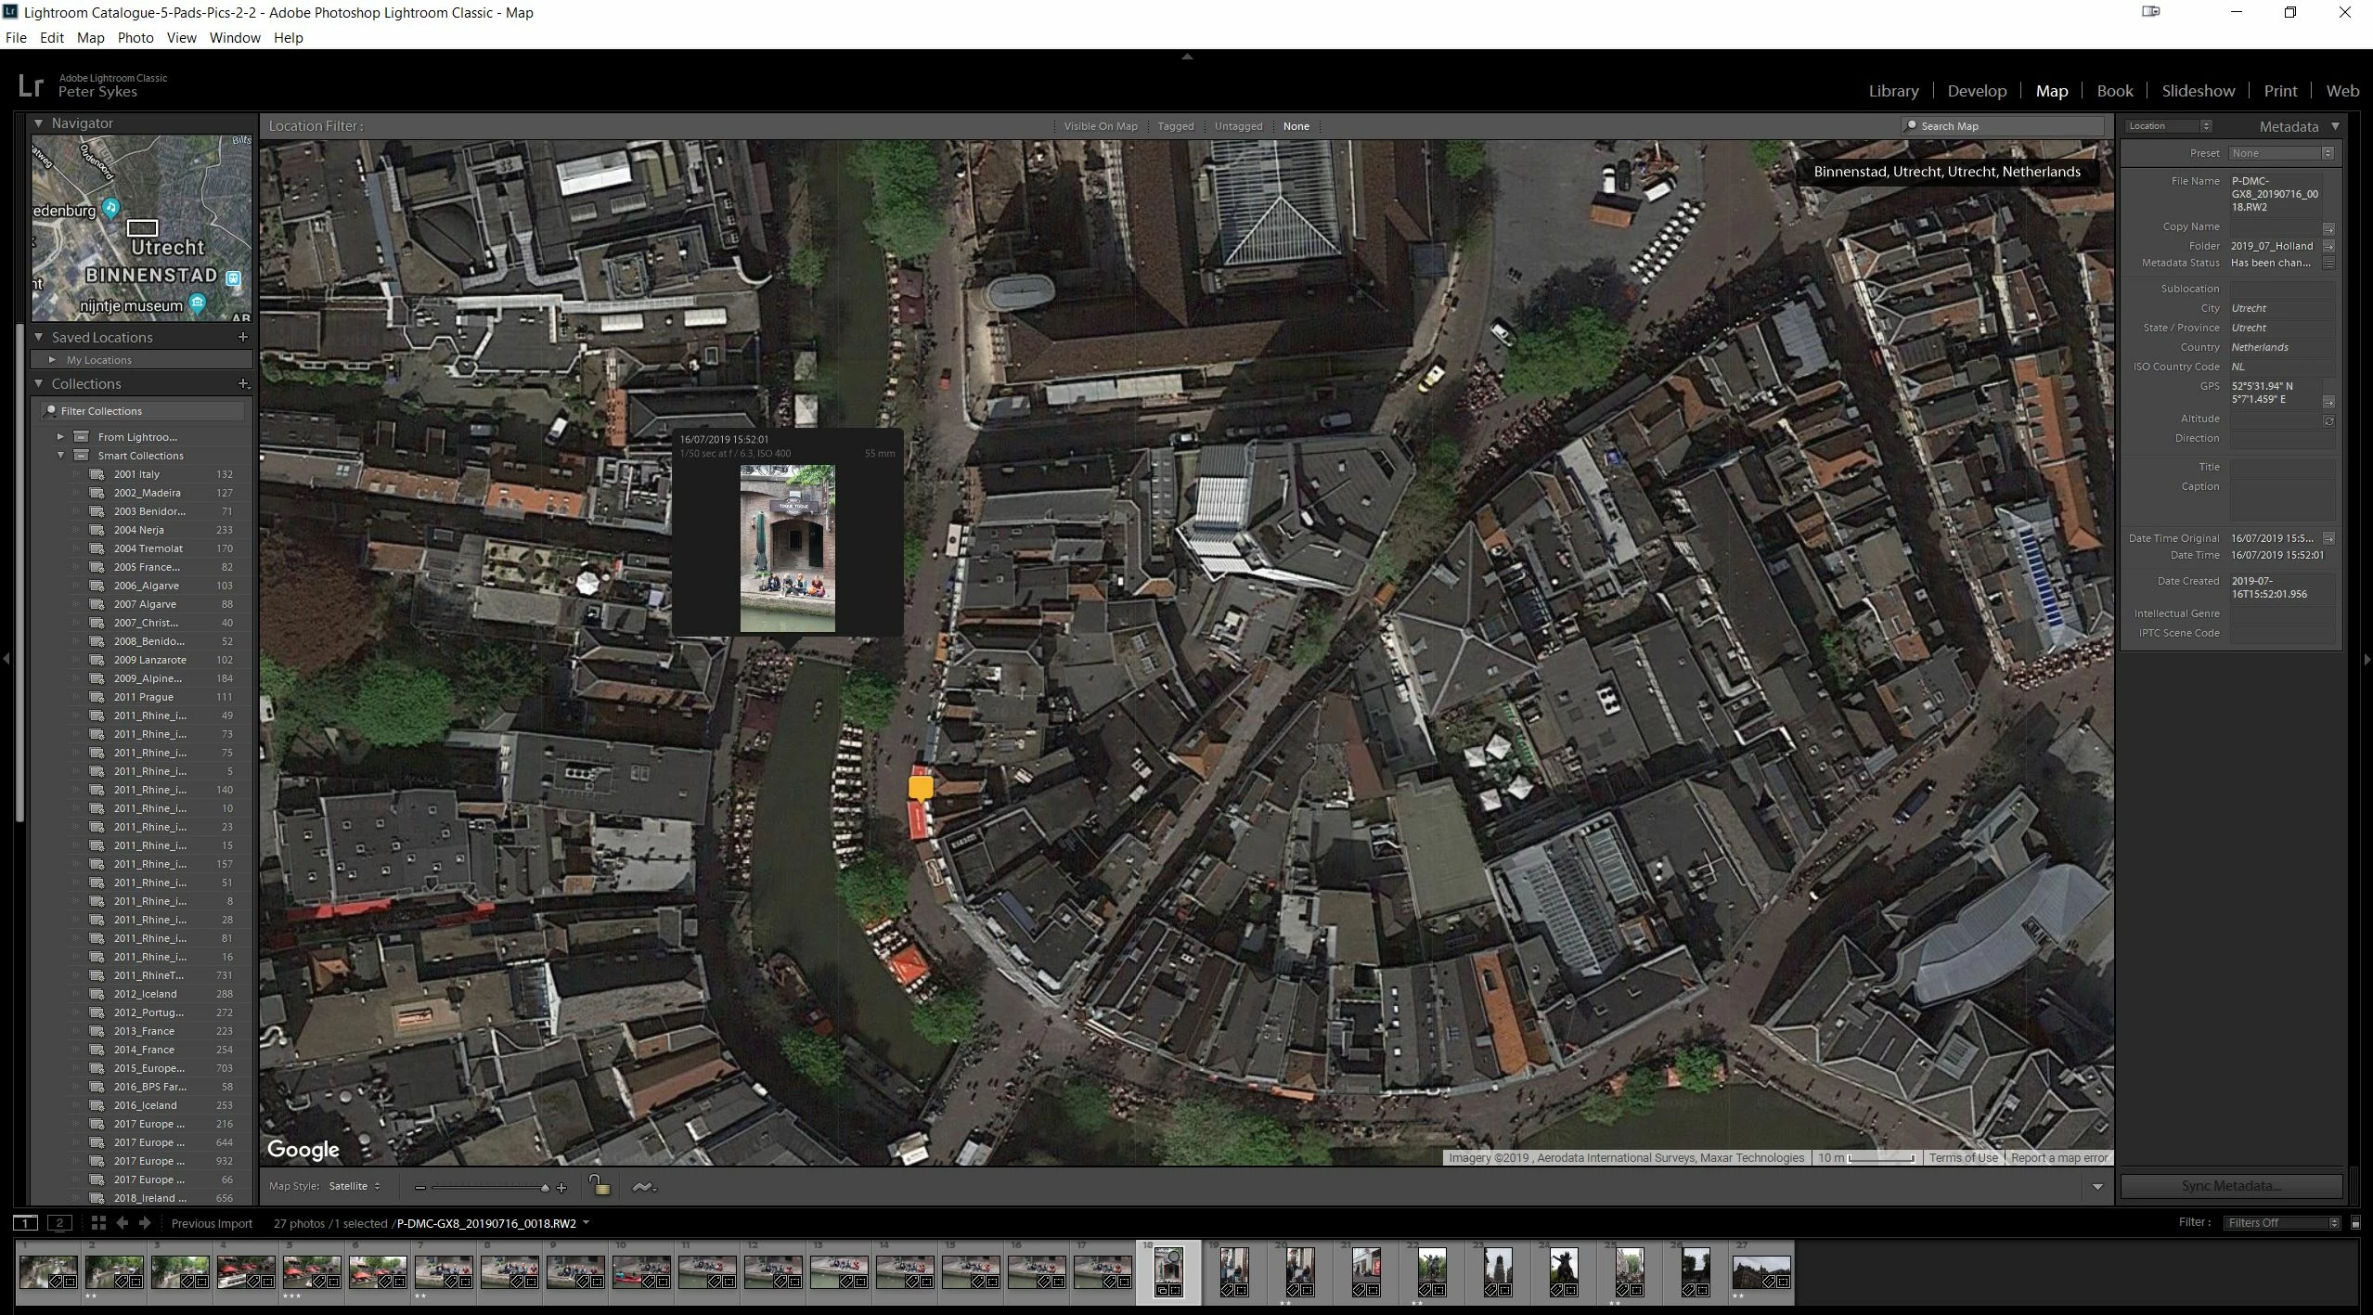
Task: Click in the Search Map field
Action: tap(2005, 126)
